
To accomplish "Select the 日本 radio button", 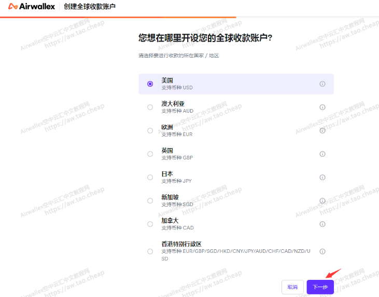I will (x=150, y=178).
